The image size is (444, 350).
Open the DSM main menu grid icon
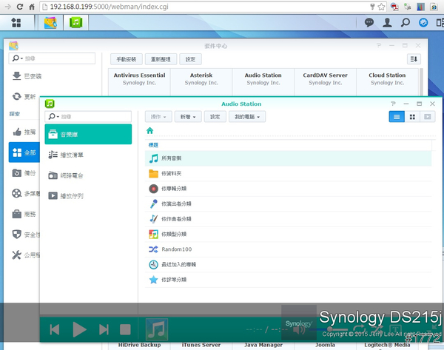[16, 22]
